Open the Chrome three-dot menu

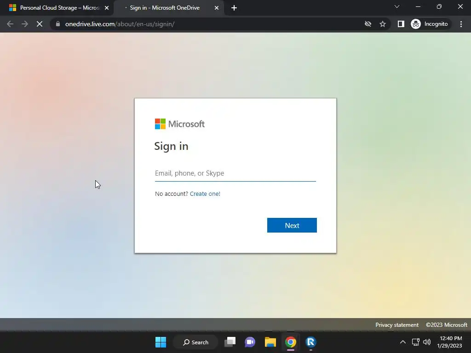[x=461, y=24]
